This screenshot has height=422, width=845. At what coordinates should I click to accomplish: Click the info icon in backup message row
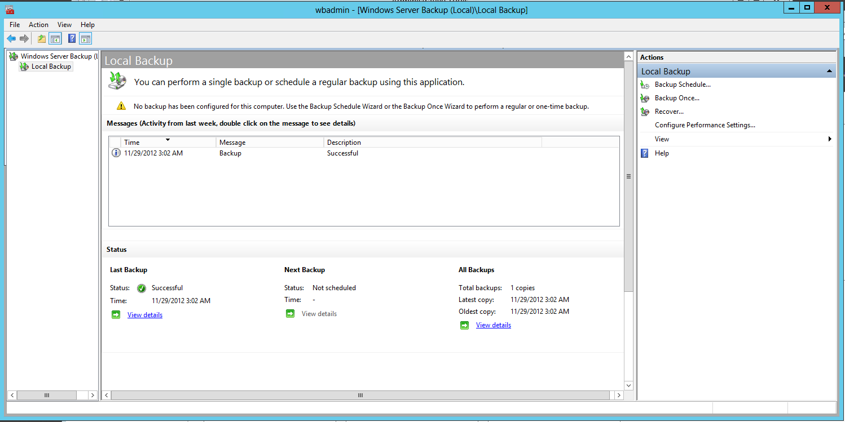[x=116, y=153]
